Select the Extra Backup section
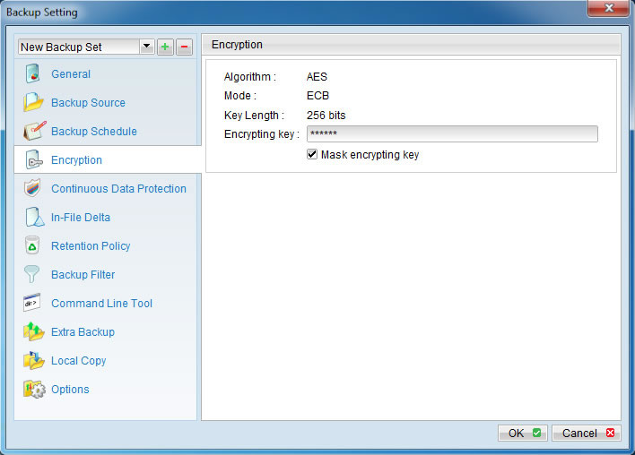This screenshot has height=455, width=635. pyautogui.click(x=83, y=332)
